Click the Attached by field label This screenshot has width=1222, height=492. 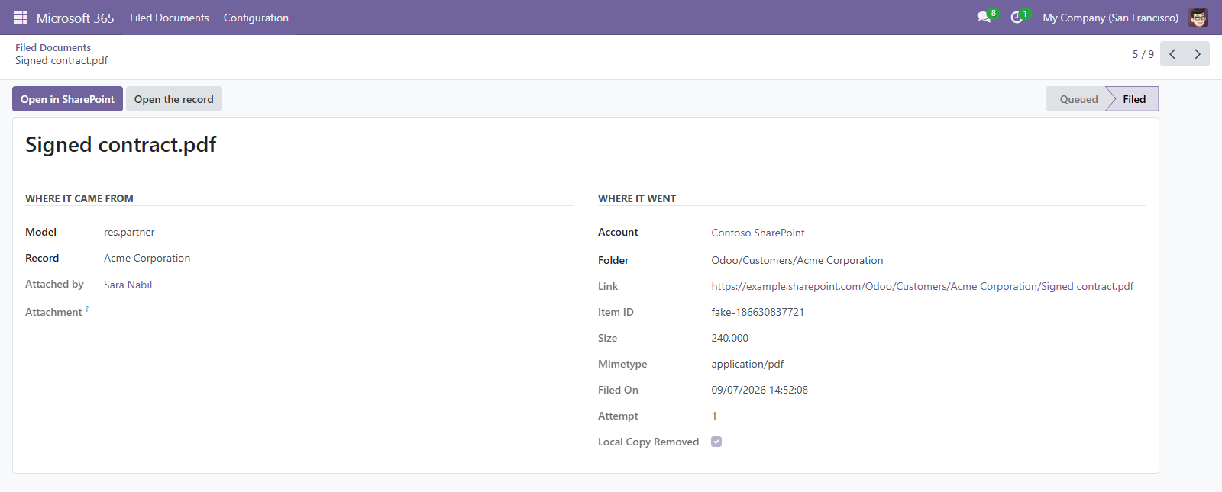tap(54, 284)
